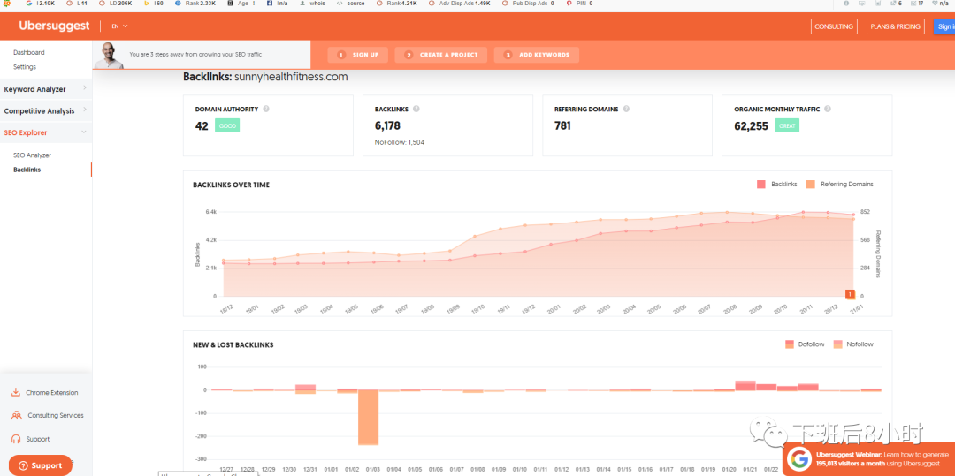This screenshot has height=476, width=955.
Task: Open SEO Analyzer in the sidebar
Action: coord(32,155)
